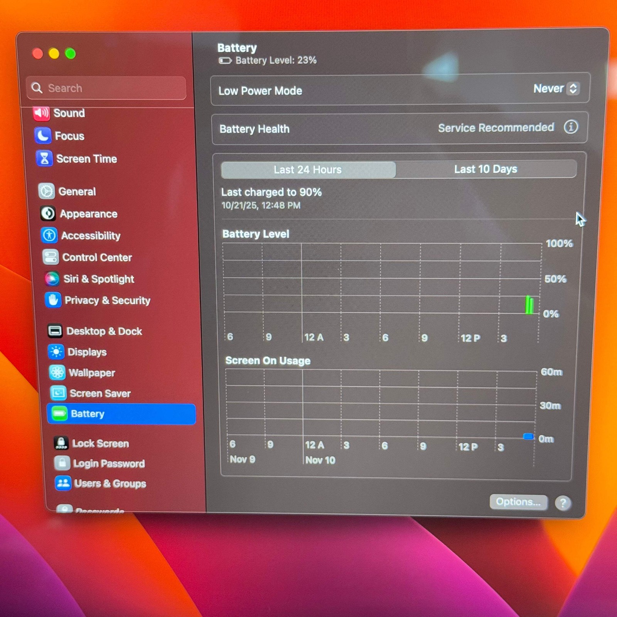Select General in the sidebar
This screenshot has height=617, width=617.
click(77, 192)
